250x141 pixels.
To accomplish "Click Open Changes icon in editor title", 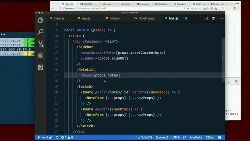I will pos(206,18).
